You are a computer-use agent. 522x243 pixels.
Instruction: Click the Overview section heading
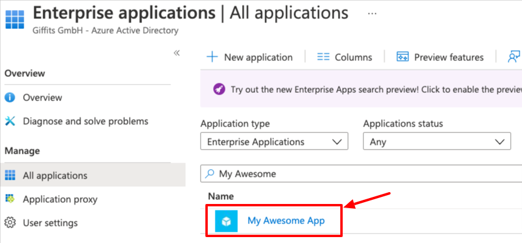[25, 73]
